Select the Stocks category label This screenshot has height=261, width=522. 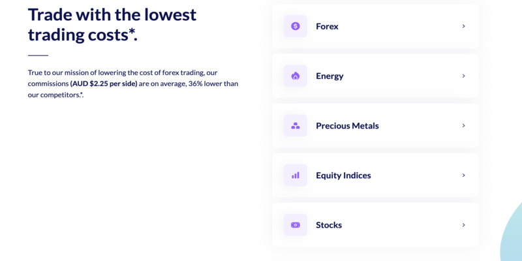click(329, 224)
